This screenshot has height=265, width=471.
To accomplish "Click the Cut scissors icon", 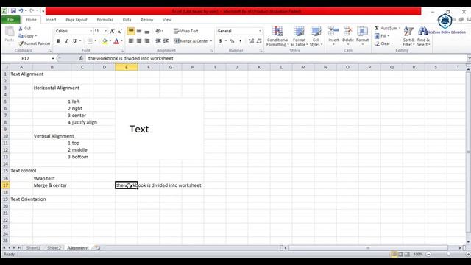I will tap(21, 28).
